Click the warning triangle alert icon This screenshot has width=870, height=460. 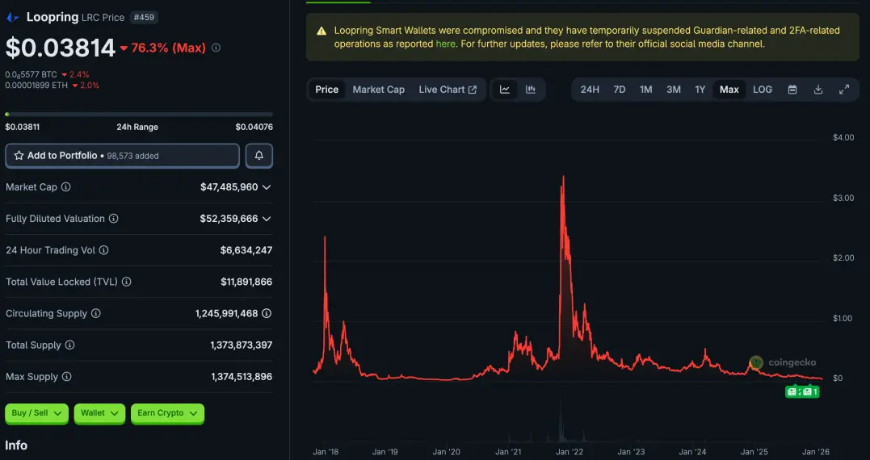[322, 31]
